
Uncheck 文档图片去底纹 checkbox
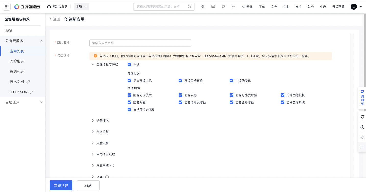pyautogui.click(x=129, y=110)
